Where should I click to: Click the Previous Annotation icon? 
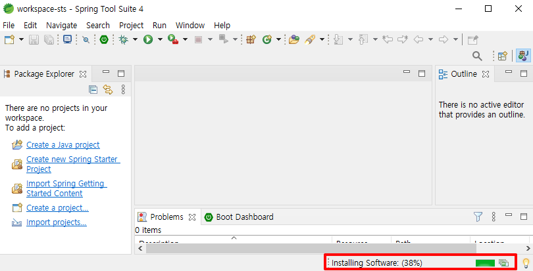[x=363, y=39]
